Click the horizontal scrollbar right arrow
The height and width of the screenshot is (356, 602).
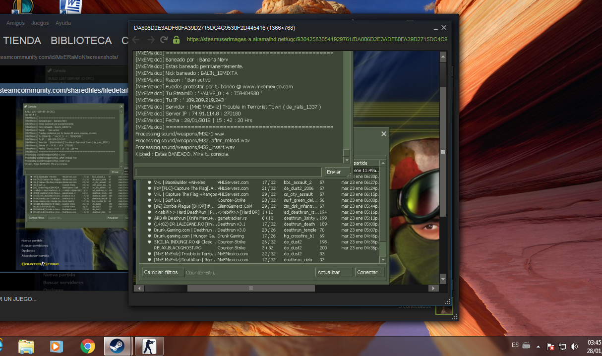coord(434,288)
